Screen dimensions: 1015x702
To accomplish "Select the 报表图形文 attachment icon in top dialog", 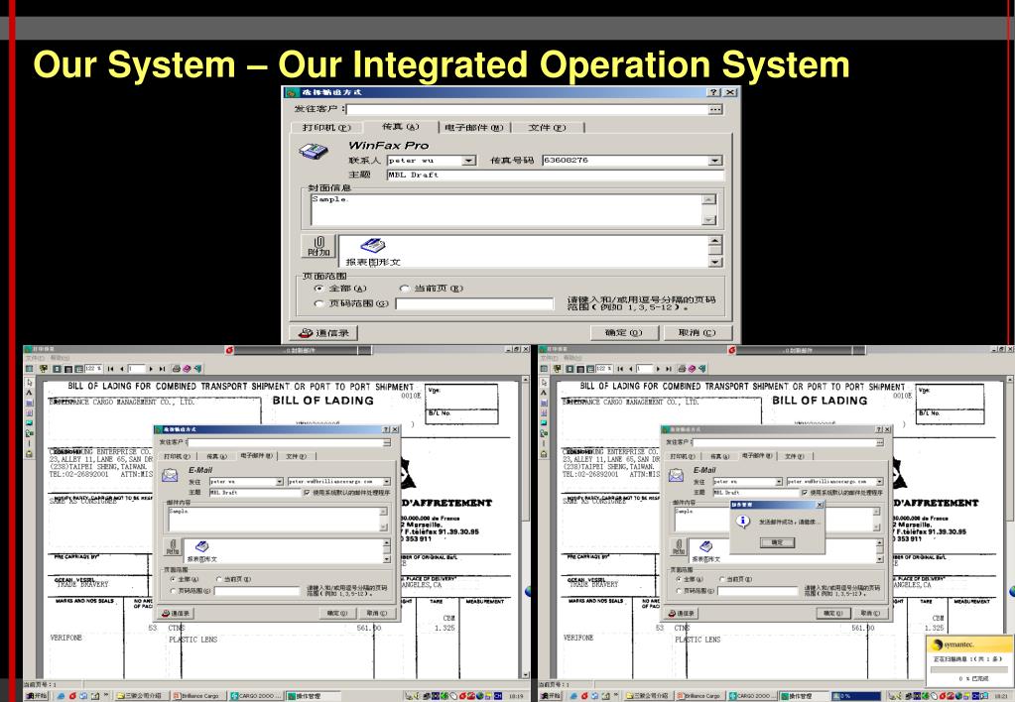I will click(373, 252).
